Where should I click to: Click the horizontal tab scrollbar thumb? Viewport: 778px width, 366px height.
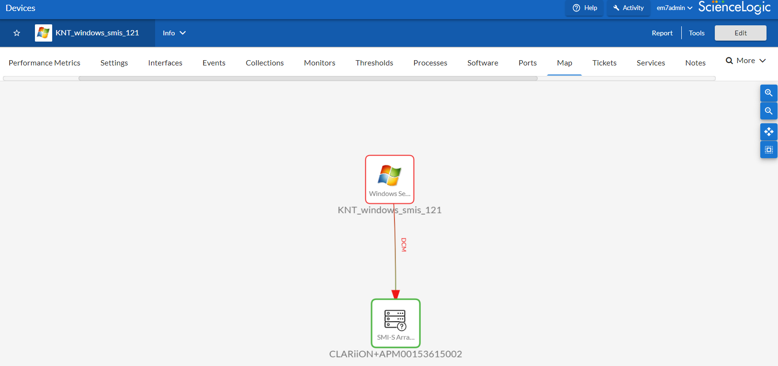coord(308,78)
